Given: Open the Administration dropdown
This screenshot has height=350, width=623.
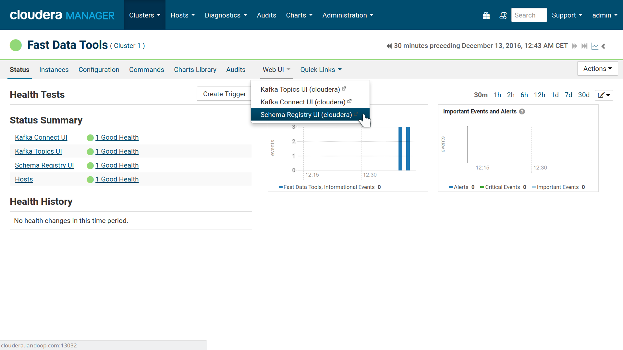Looking at the screenshot, I should coord(348,15).
